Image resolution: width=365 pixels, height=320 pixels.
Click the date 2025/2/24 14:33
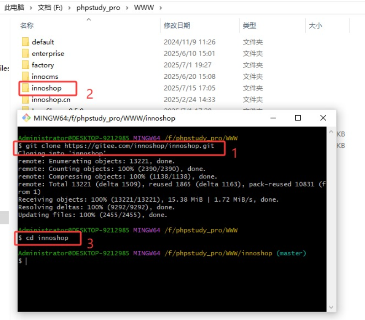point(189,100)
